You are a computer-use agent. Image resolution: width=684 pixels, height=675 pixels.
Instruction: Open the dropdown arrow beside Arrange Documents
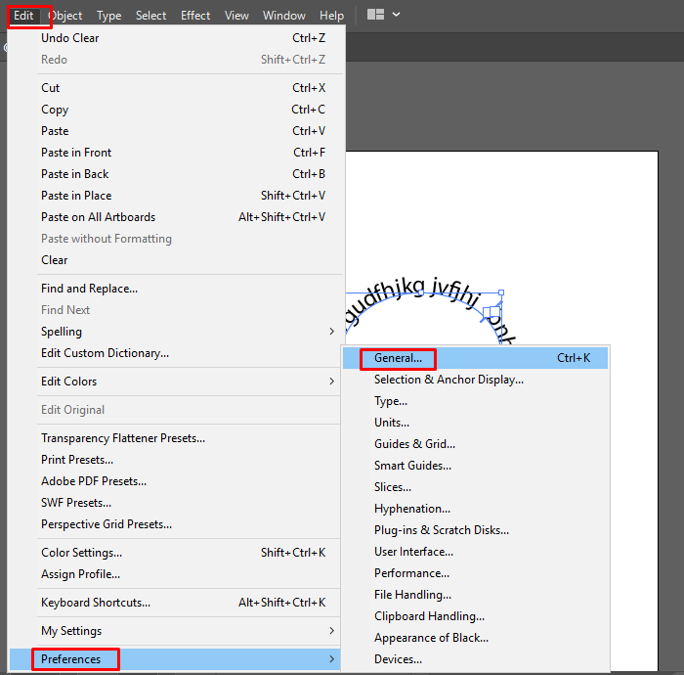point(396,15)
